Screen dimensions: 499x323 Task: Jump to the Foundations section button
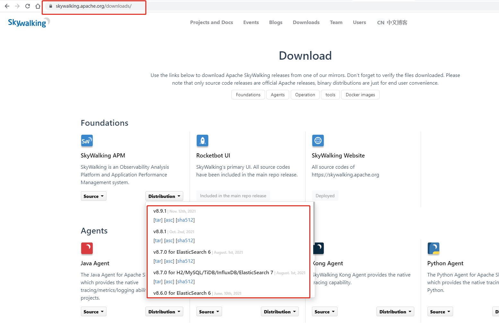pyautogui.click(x=248, y=95)
